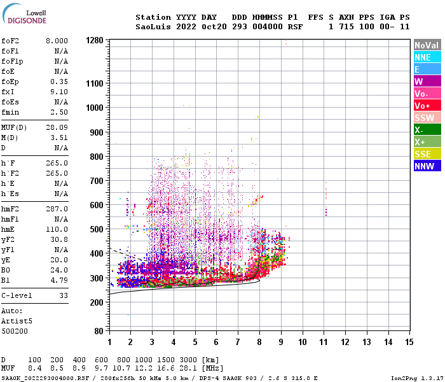Click the M(D) value 3.51
Image resolution: width=445 pixels, height=382 pixels.
[59, 138]
